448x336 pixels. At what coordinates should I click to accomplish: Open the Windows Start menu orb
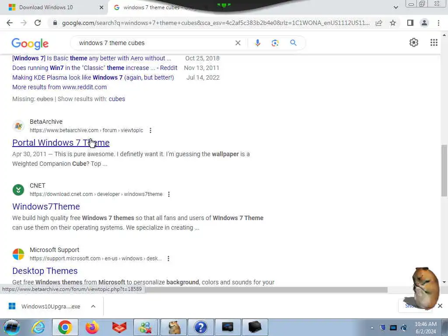click(12, 327)
